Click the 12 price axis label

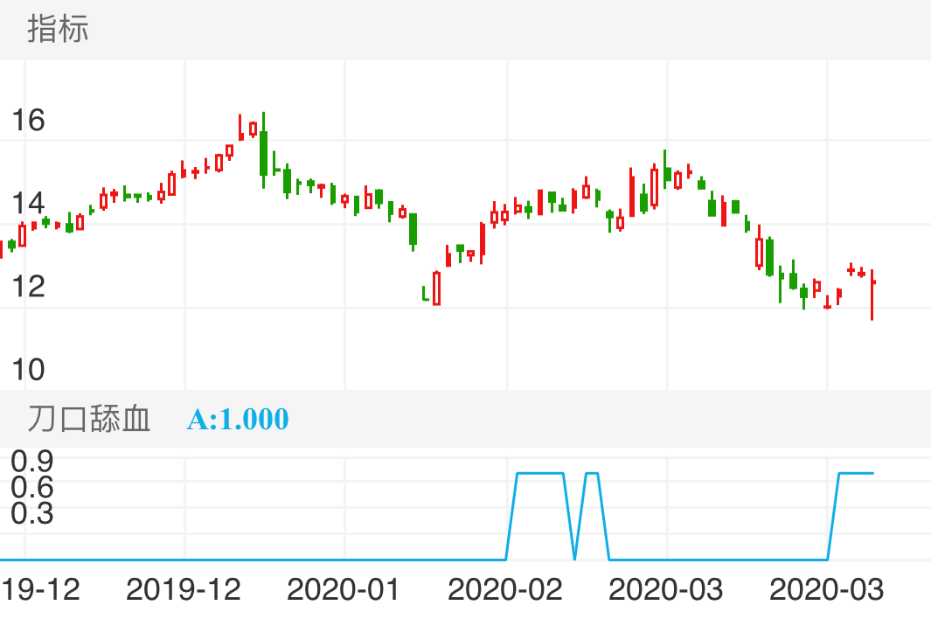28,286
